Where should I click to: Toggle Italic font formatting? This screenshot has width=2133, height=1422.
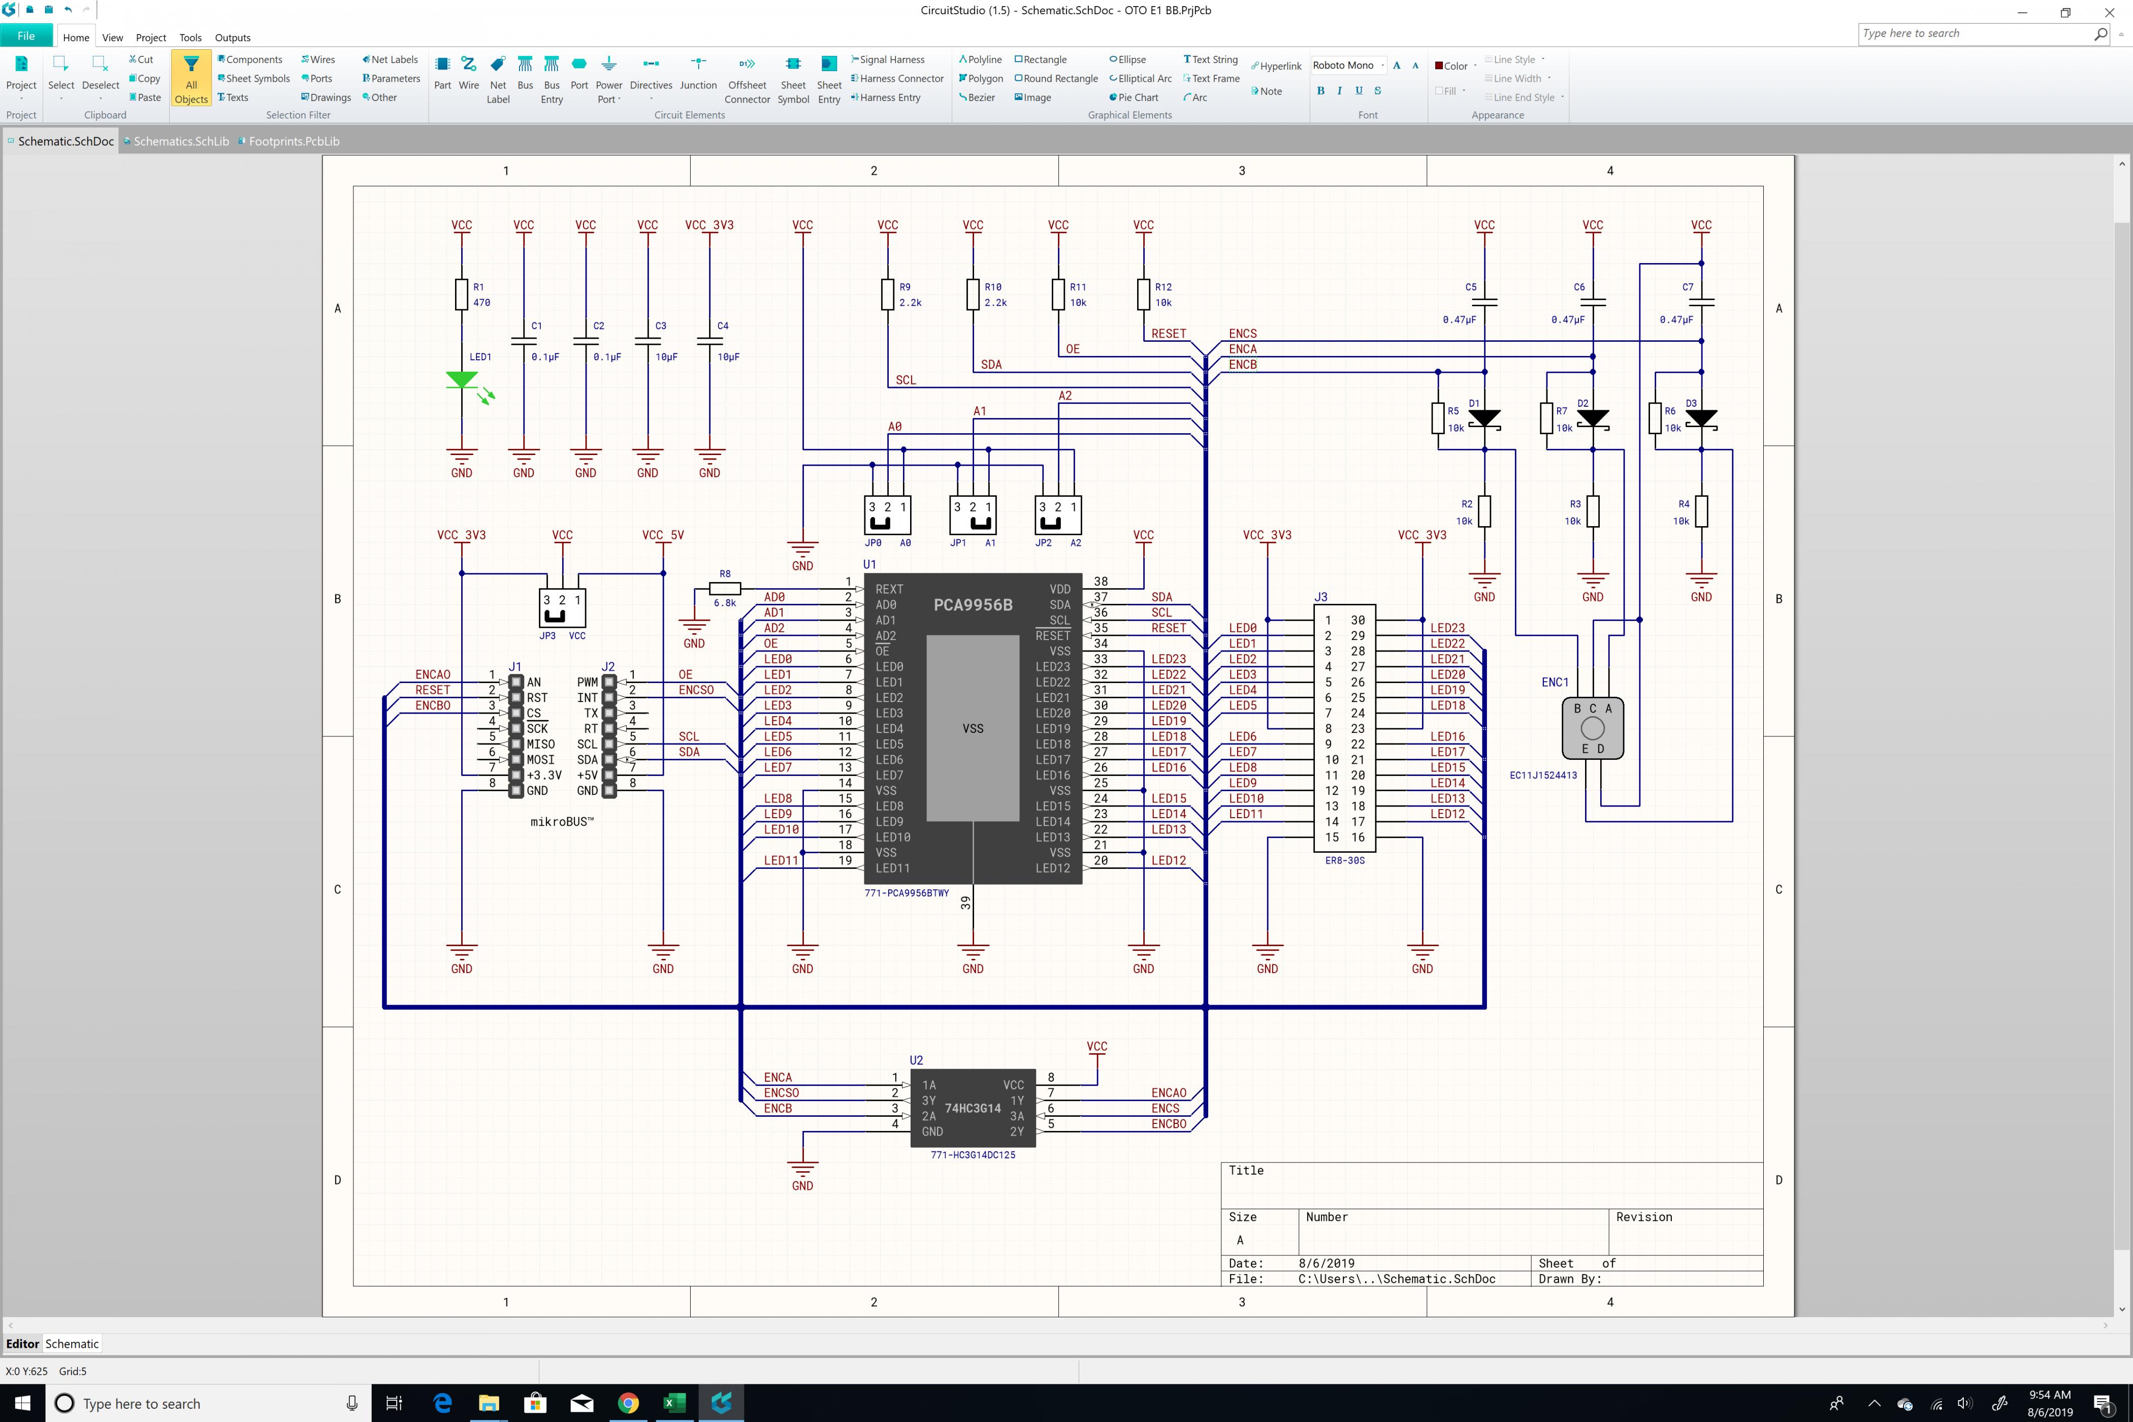pyautogui.click(x=1340, y=91)
